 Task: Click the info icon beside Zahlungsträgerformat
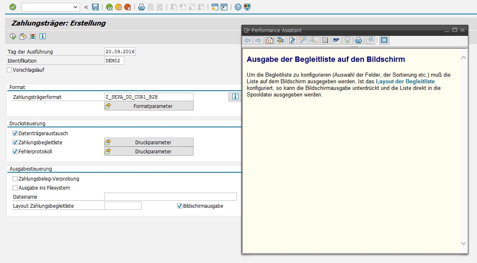[235, 97]
